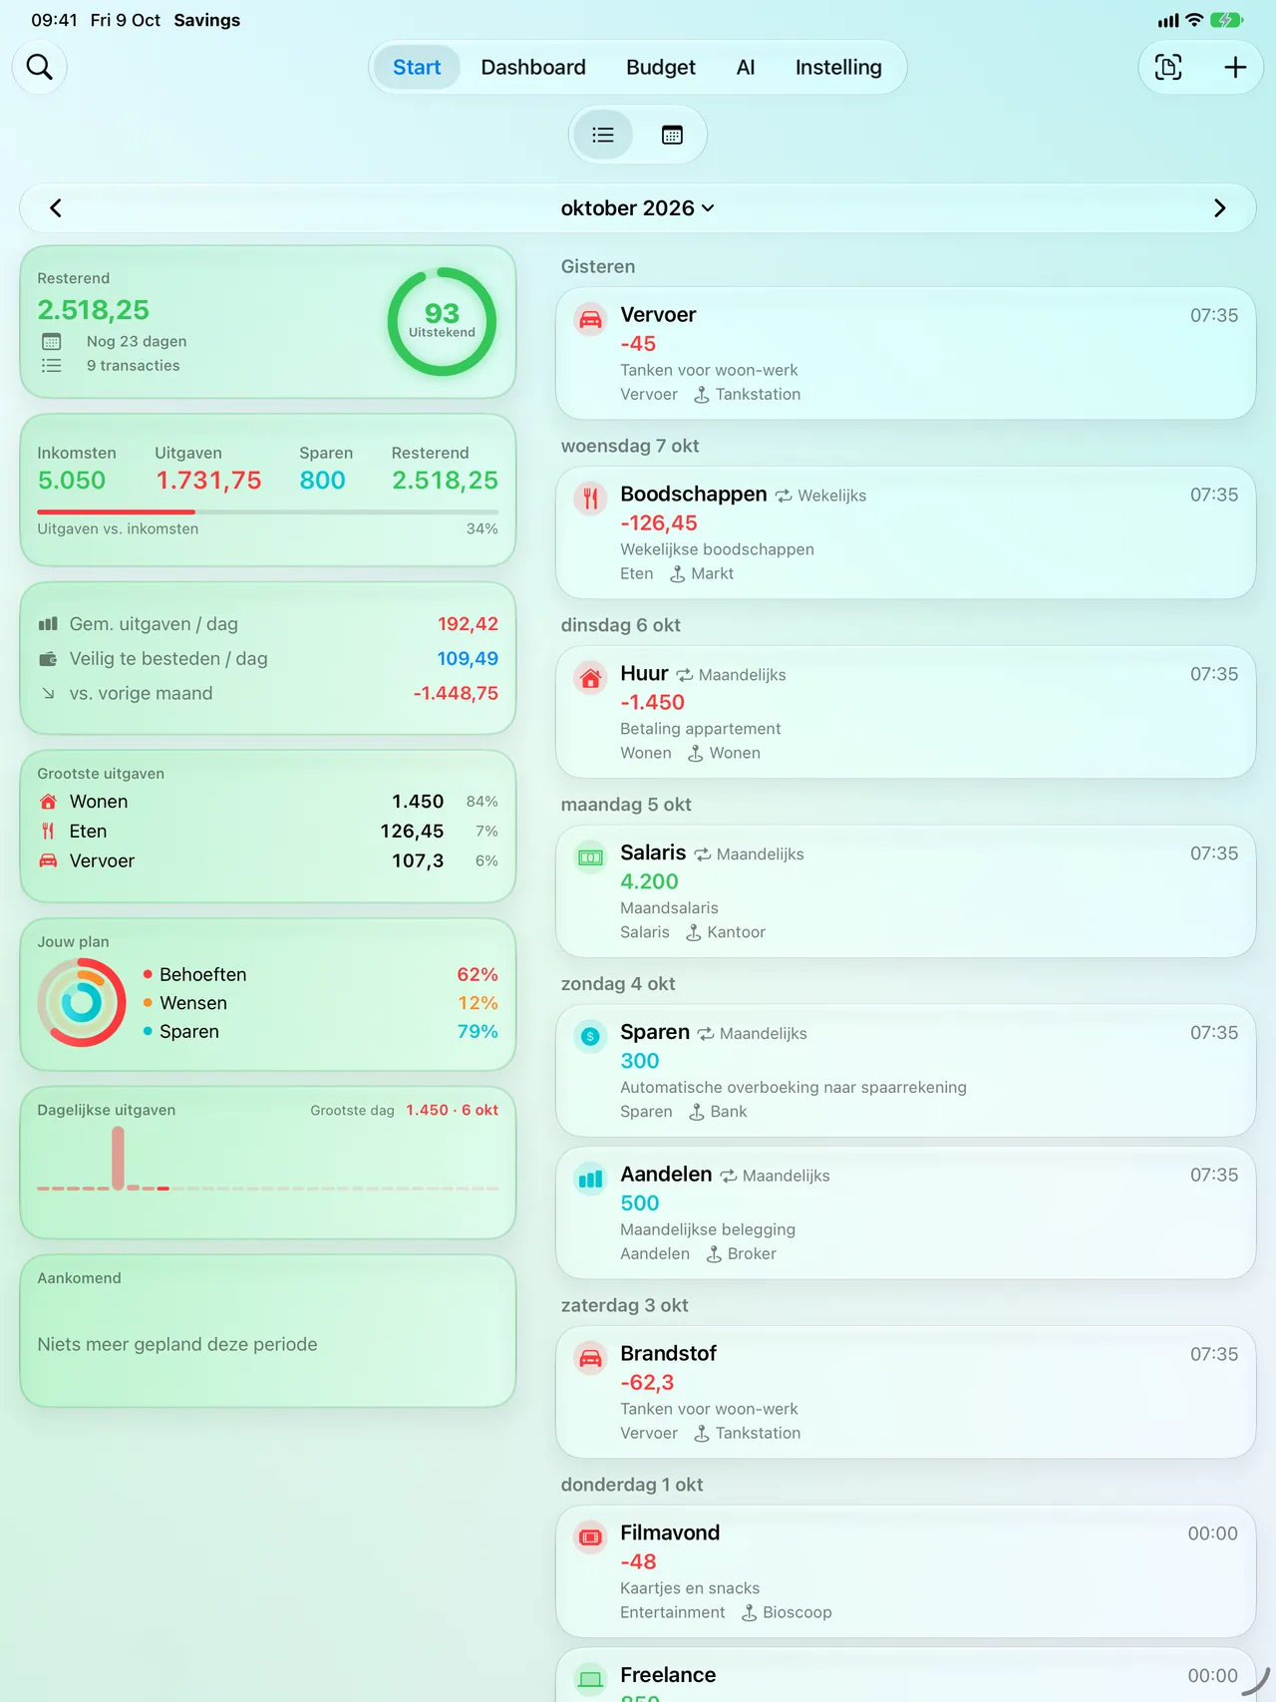Click the Vervoer car icon in Grootste uitgaven
The height and width of the screenshot is (1702, 1276).
48,860
